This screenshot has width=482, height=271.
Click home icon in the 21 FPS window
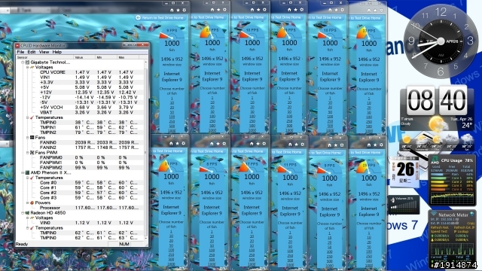(x=171, y=143)
